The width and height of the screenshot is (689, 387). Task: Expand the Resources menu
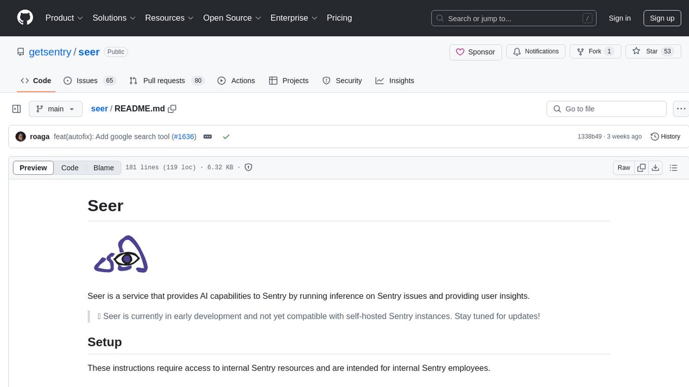pyautogui.click(x=169, y=18)
